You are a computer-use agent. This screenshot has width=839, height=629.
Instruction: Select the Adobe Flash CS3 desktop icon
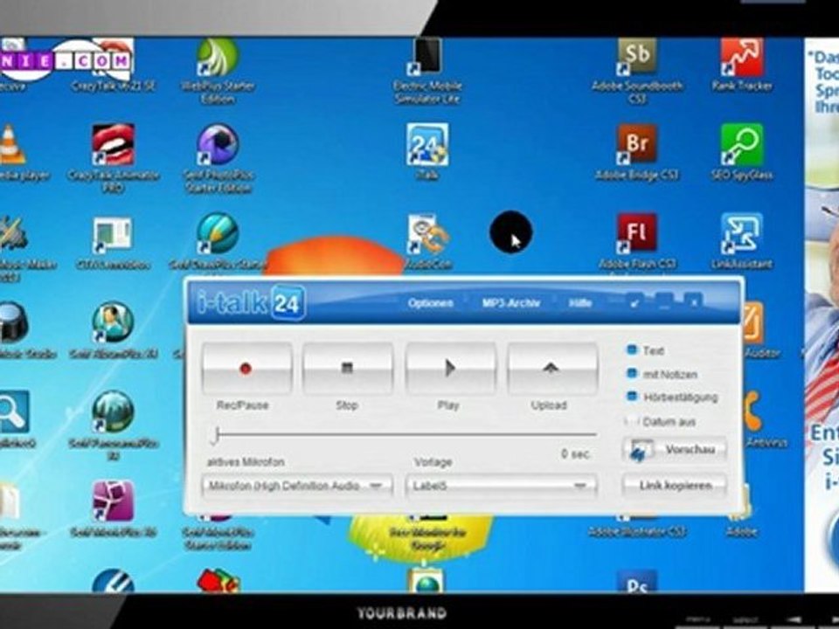(x=637, y=242)
